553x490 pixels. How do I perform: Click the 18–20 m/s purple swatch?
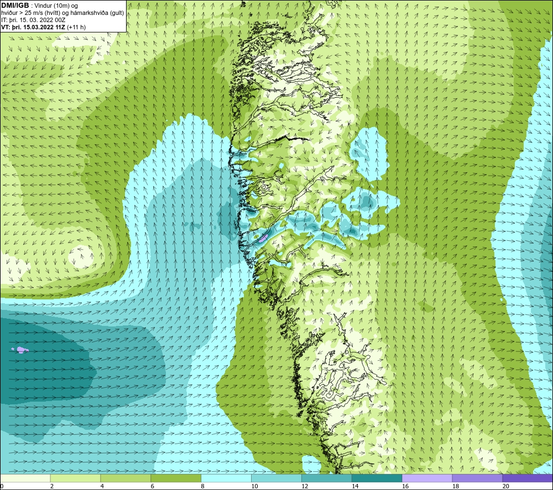(x=477, y=478)
